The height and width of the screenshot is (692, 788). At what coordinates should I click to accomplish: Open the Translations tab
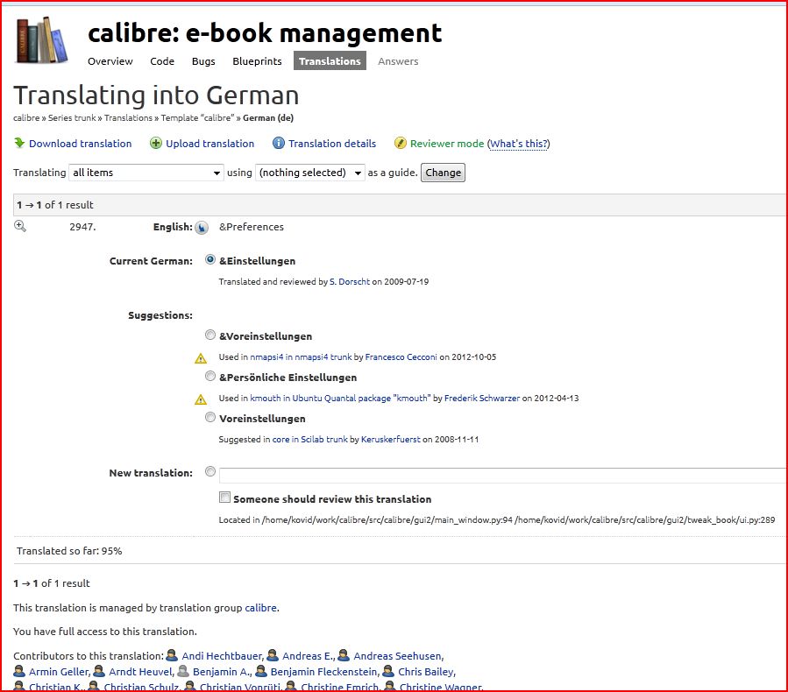click(330, 60)
